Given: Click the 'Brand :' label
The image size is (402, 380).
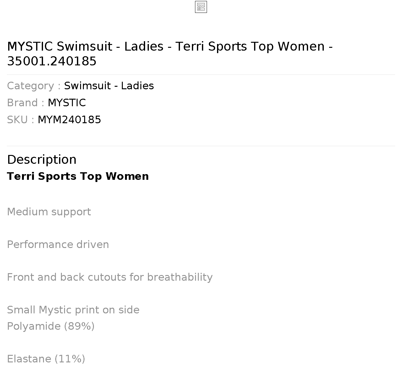Looking at the screenshot, I should 26,103.
